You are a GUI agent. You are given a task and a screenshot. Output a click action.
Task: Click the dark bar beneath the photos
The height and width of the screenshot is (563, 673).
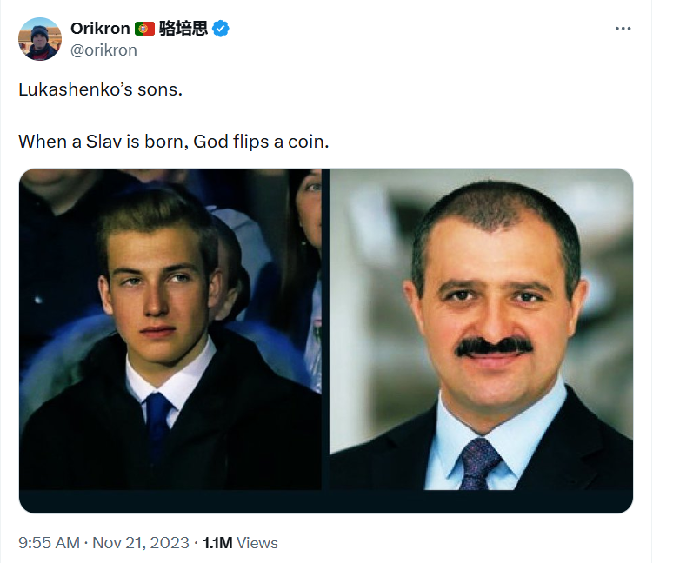point(326,501)
